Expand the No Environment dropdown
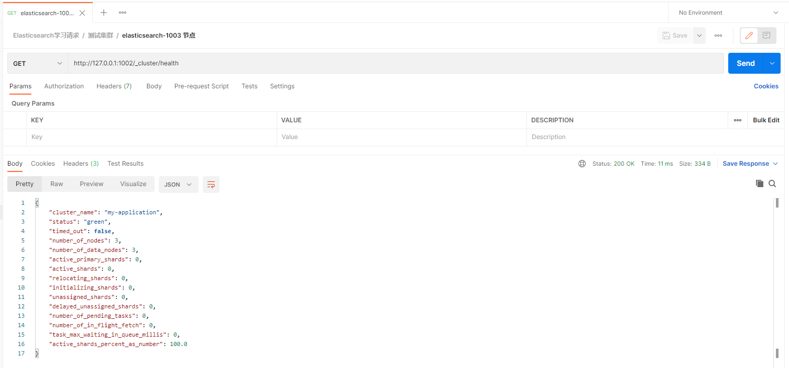789x368 pixels. tap(728, 13)
